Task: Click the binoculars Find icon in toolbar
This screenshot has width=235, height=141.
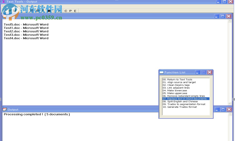Action: [49, 11]
